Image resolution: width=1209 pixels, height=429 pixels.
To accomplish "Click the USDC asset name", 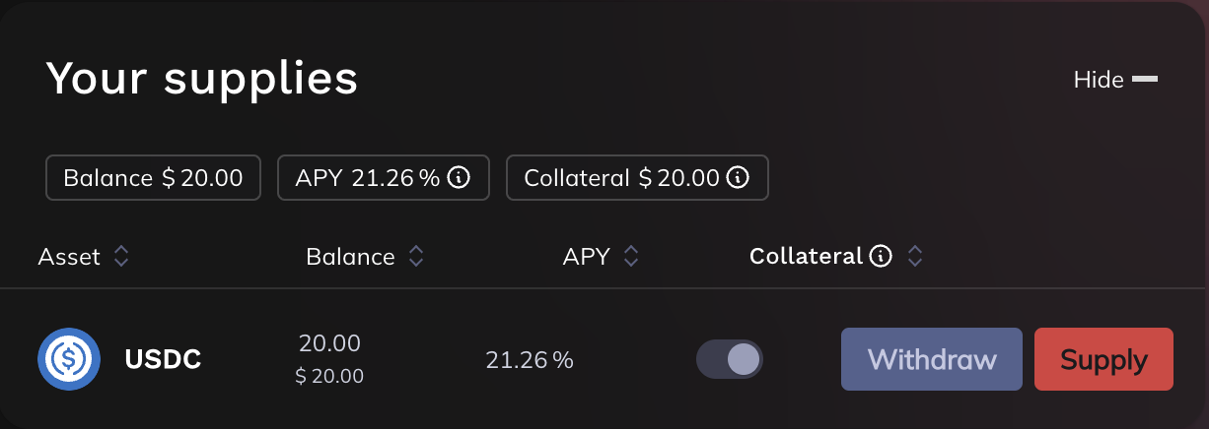I will 163,360.
